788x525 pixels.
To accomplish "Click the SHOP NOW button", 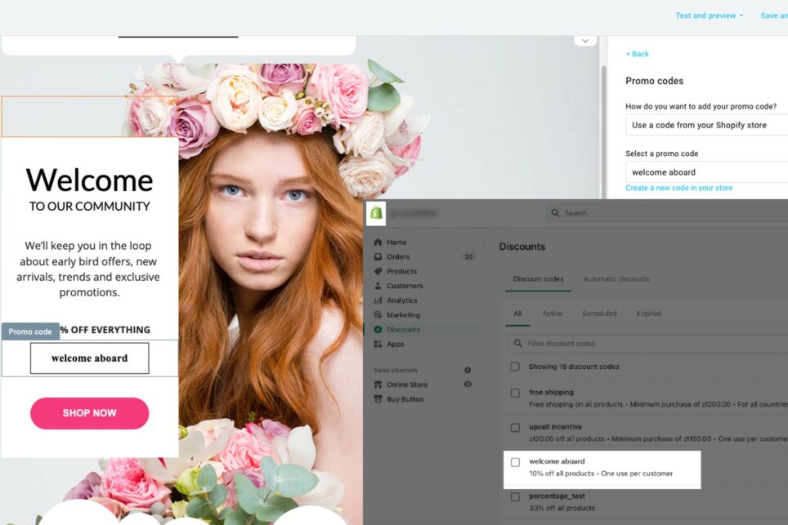I will click(89, 413).
